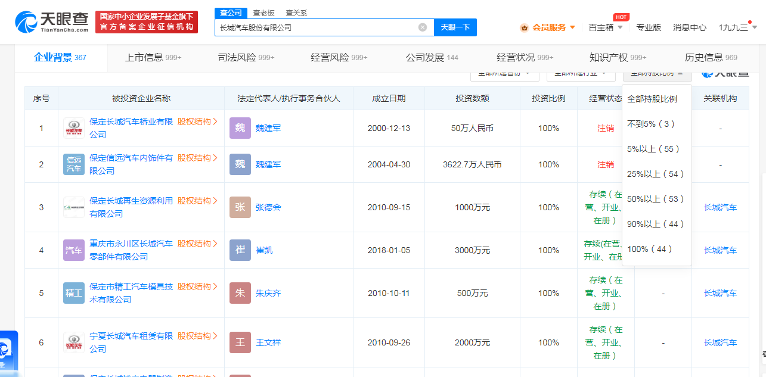This screenshot has width=766, height=377.
Task: Open 王文祥 legal representative profile
Action: [x=268, y=342]
